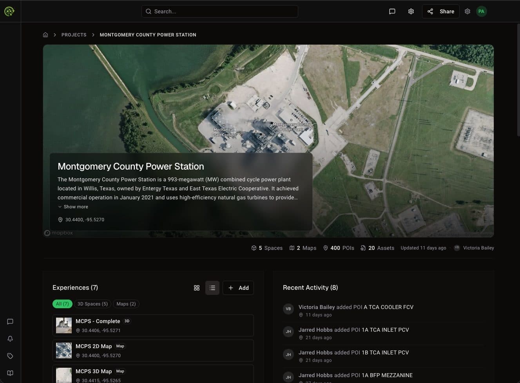
Task: Click the Share button
Action: pos(441,11)
